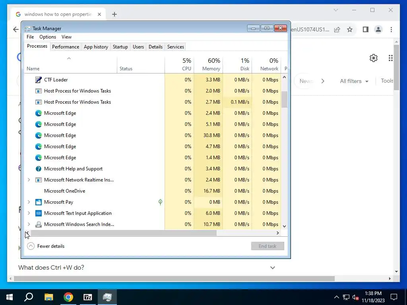Open the Google apps grid icon
The height and width of the screenshot is (305, 407).
point(391,58)
